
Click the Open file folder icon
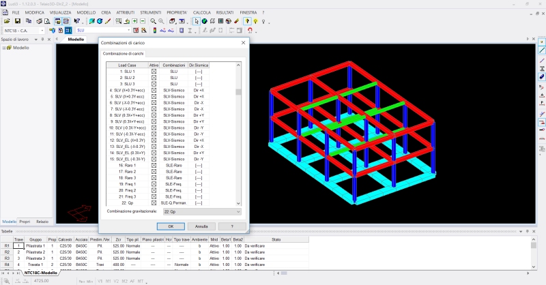pyautogui.click(x=7, y=21)
